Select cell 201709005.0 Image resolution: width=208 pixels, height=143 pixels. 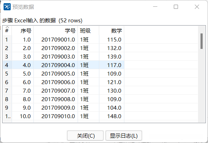(56, 73)
